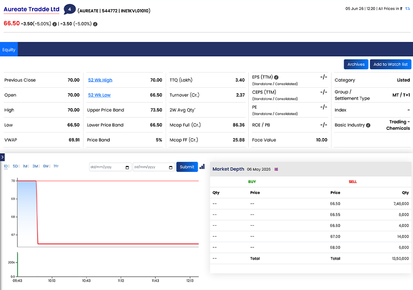Viewport: 413px width, 290px height.
Task: Click the current price 66.50 in red
Action: 11,23
